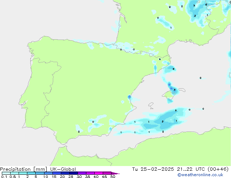Image resolution: width=231 pixels, height=178 pixels.
Task: Click the "Tu 25-02-2025" date text
Action: click(x=153, y=169)
